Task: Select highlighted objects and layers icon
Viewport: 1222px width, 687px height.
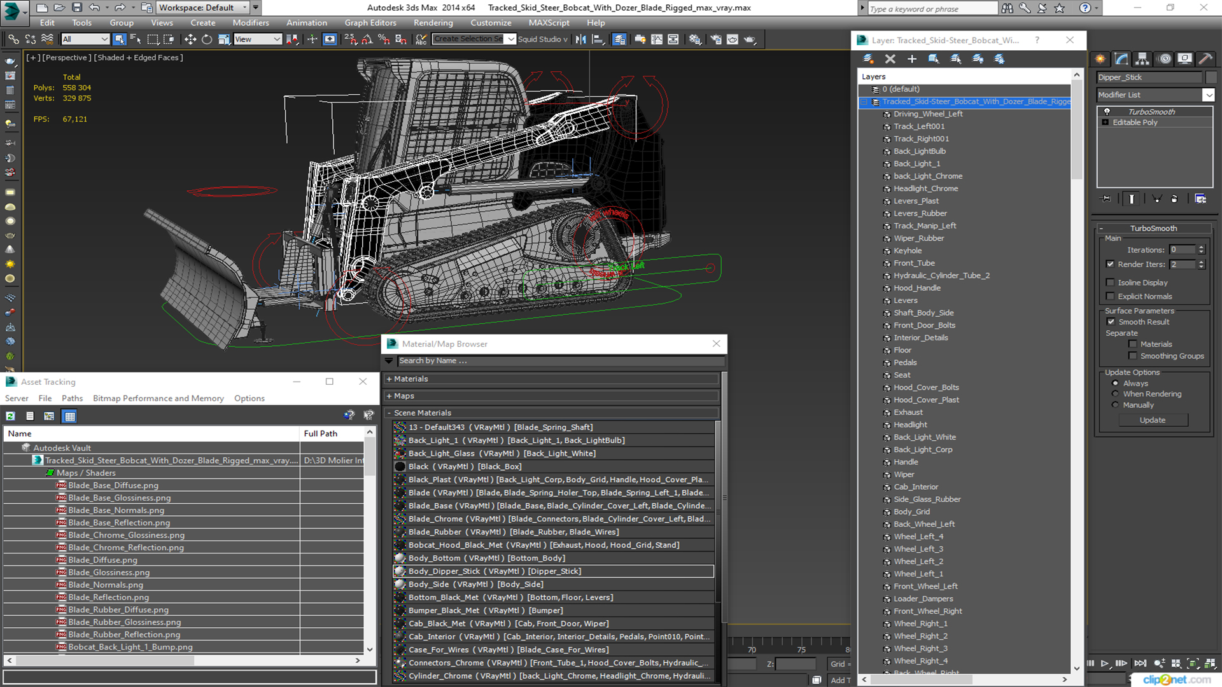Action: 934,59
